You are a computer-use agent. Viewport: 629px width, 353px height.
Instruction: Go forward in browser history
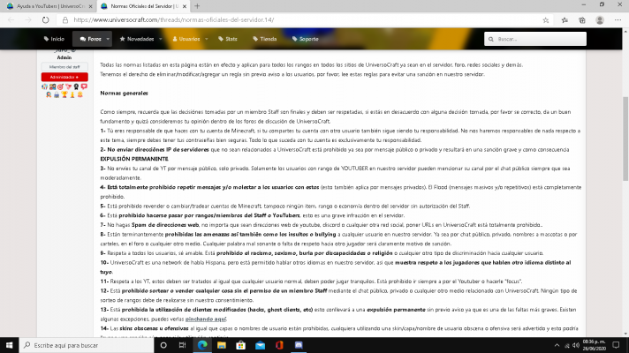pyautogui.click(x=28, y=20)
